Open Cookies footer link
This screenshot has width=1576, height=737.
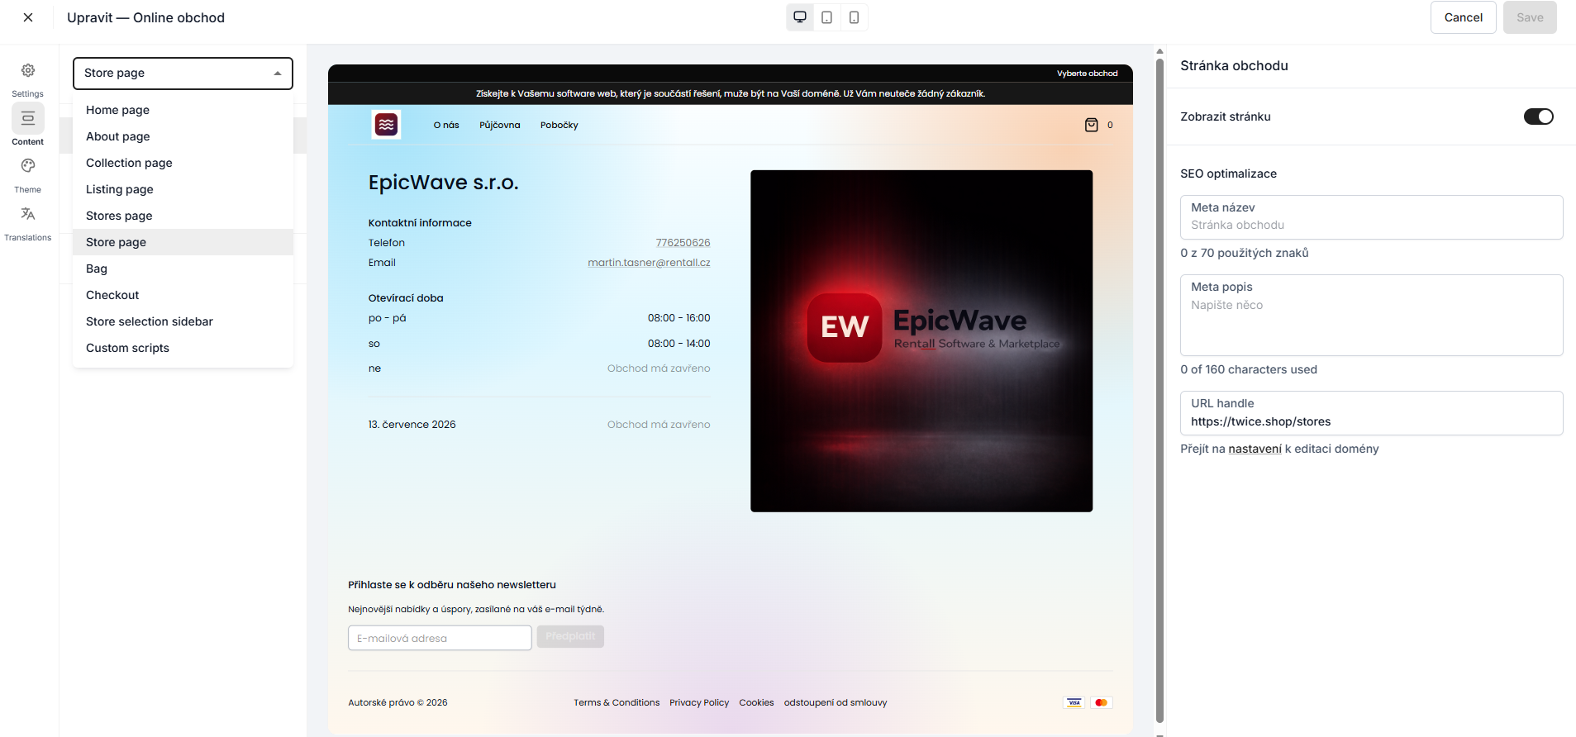[x=756, y=702]
